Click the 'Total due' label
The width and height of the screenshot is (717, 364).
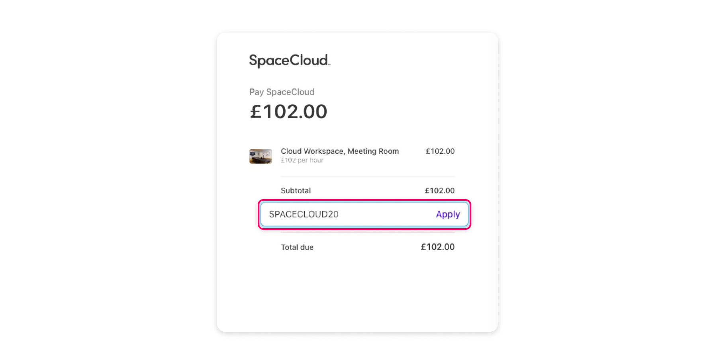(x=297, y=247)
